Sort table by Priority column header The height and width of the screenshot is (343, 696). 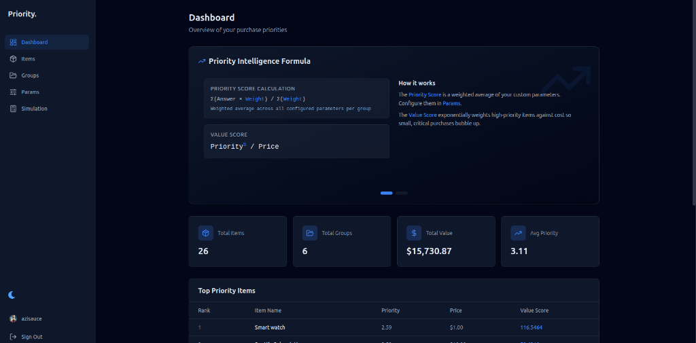click(390, 310)
